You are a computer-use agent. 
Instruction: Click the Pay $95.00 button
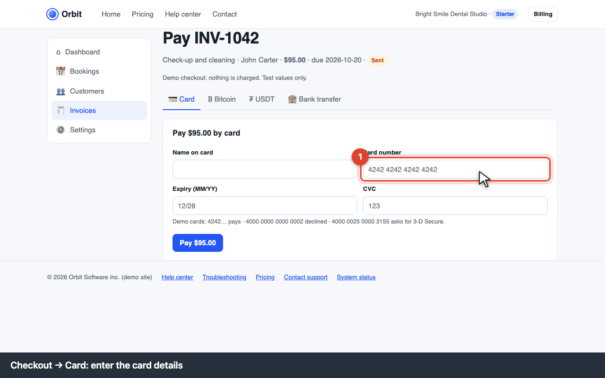click(x=198, y=243)
